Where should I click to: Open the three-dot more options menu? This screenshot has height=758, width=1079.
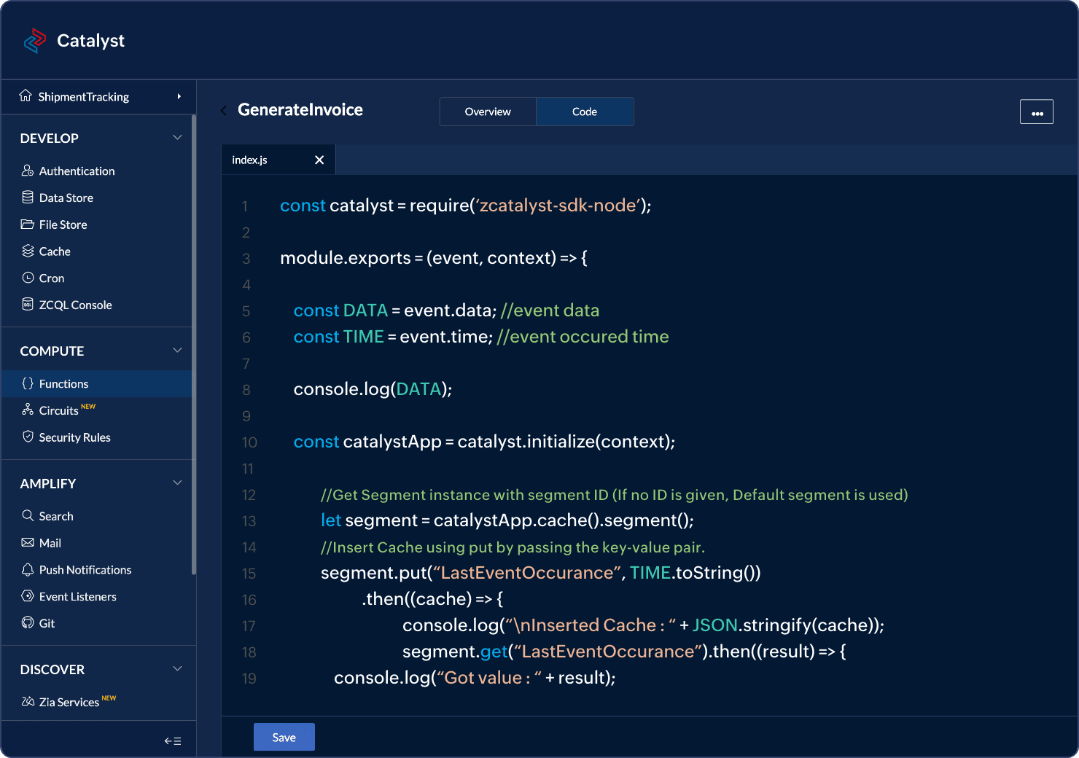[x=1037, y=112]
